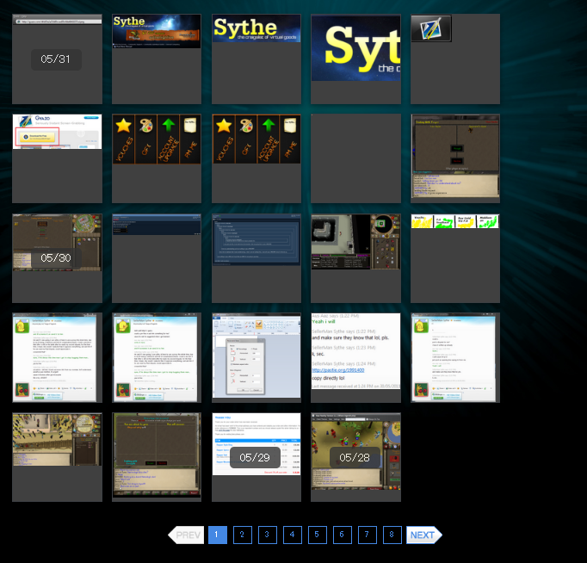Viewport: 587px width, 563px height.
Task: Open the Sythe 'craigslist of virtual goods' banner thumbnail
Action: (x=256, y=59)
